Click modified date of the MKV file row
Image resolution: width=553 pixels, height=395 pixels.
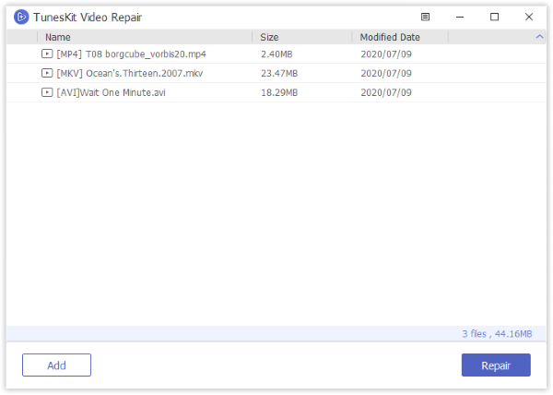click(386, 73)
